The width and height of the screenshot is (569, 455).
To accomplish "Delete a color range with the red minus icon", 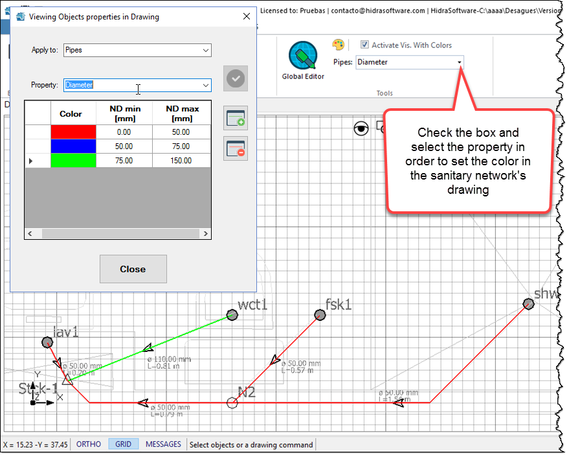I will 235,148.
